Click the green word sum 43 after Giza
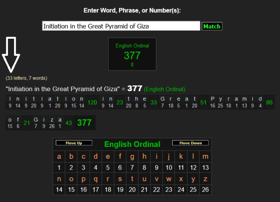This screenshot has height=202, width=280. coord(69,123)
